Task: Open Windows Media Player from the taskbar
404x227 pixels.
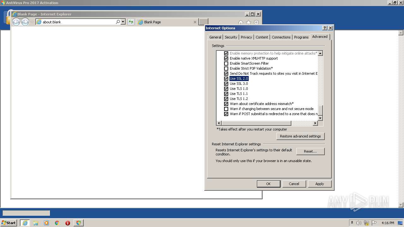Action: 46,223
